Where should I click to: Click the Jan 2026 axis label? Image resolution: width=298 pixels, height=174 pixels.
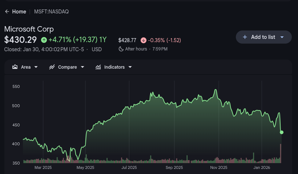(x=262, y=167)
